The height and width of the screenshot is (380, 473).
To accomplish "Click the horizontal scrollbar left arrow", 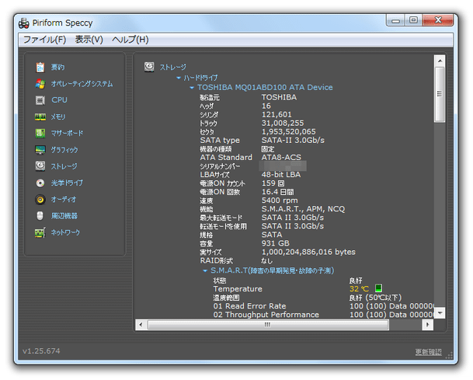I will click(x=141, y=325).
